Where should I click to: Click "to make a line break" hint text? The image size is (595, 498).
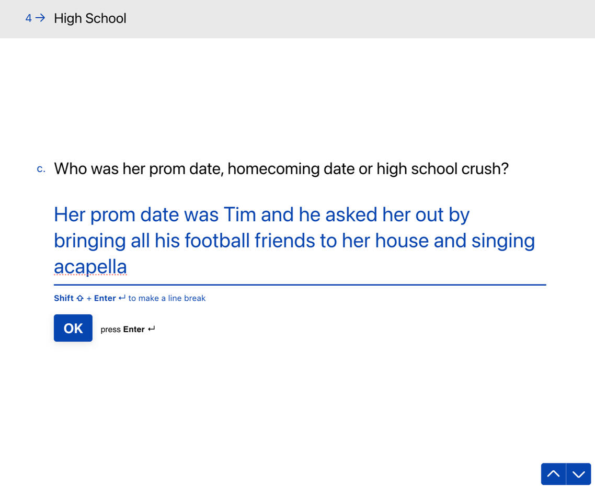tap(167, 298)
